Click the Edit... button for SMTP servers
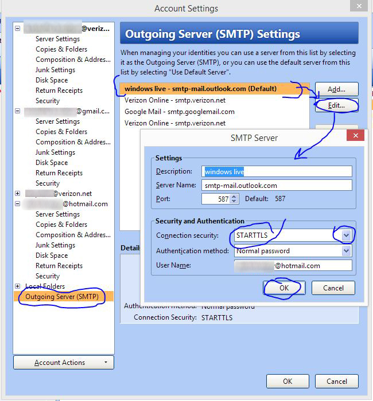This screenshot has width=373, height=401. point(336,105)
